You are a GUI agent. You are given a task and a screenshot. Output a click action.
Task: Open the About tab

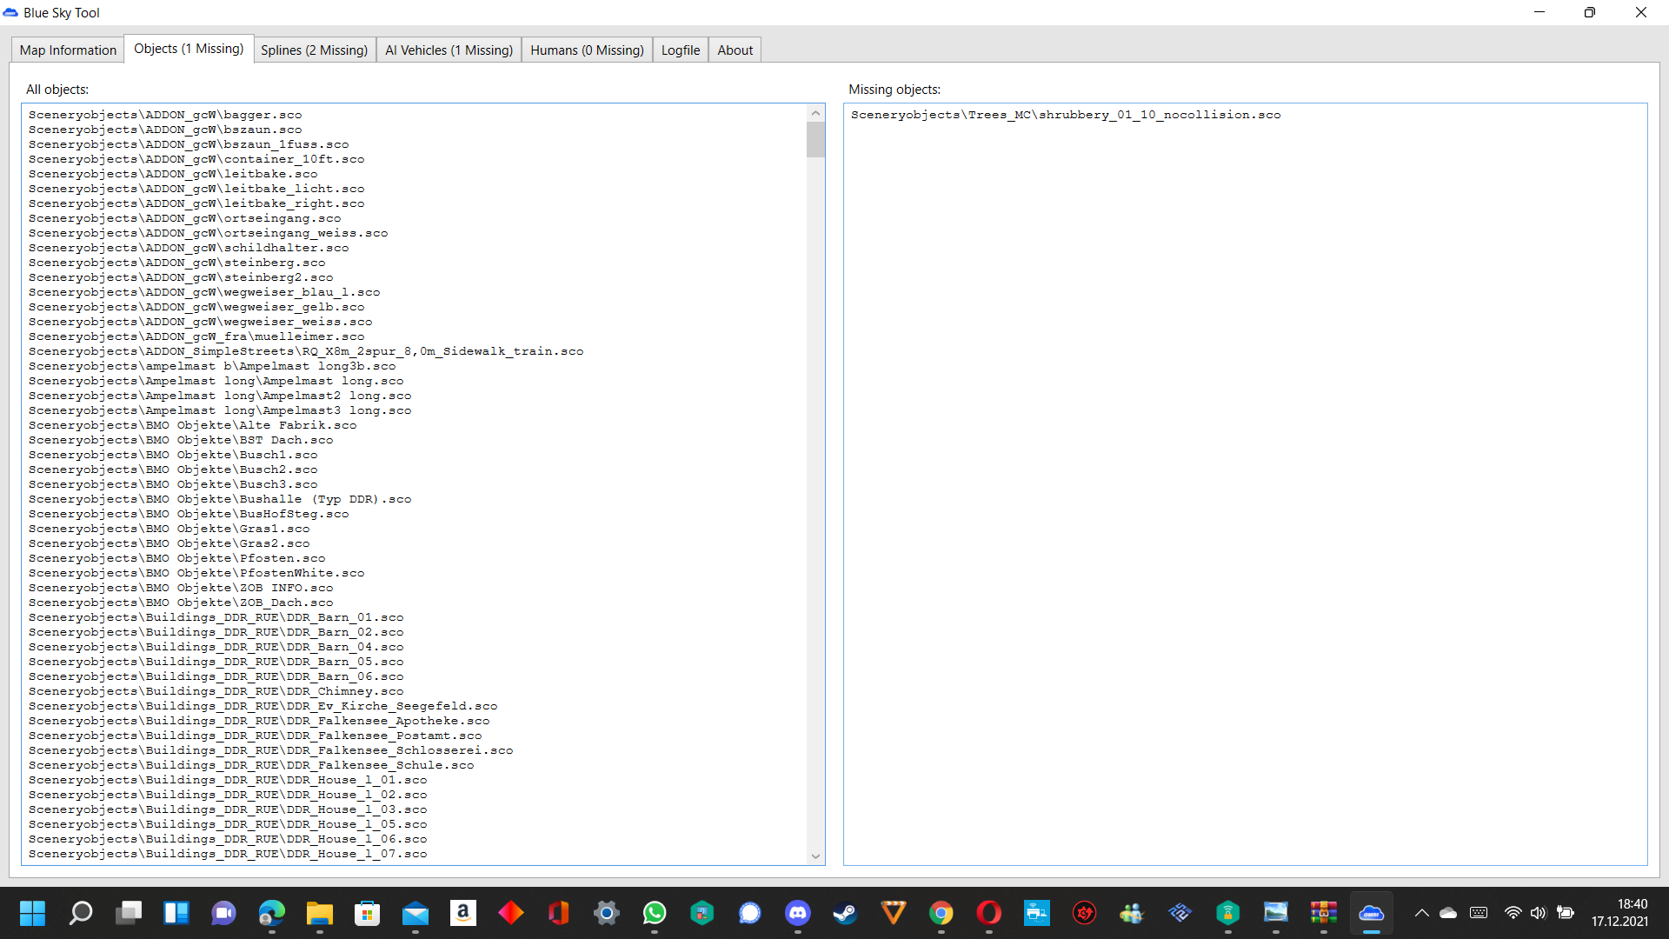pos(735,50)
